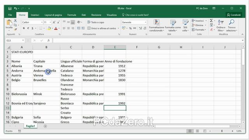Add a new sheet with plus icon
This screenshot has height=140, width=249.
tap(45, 126)
